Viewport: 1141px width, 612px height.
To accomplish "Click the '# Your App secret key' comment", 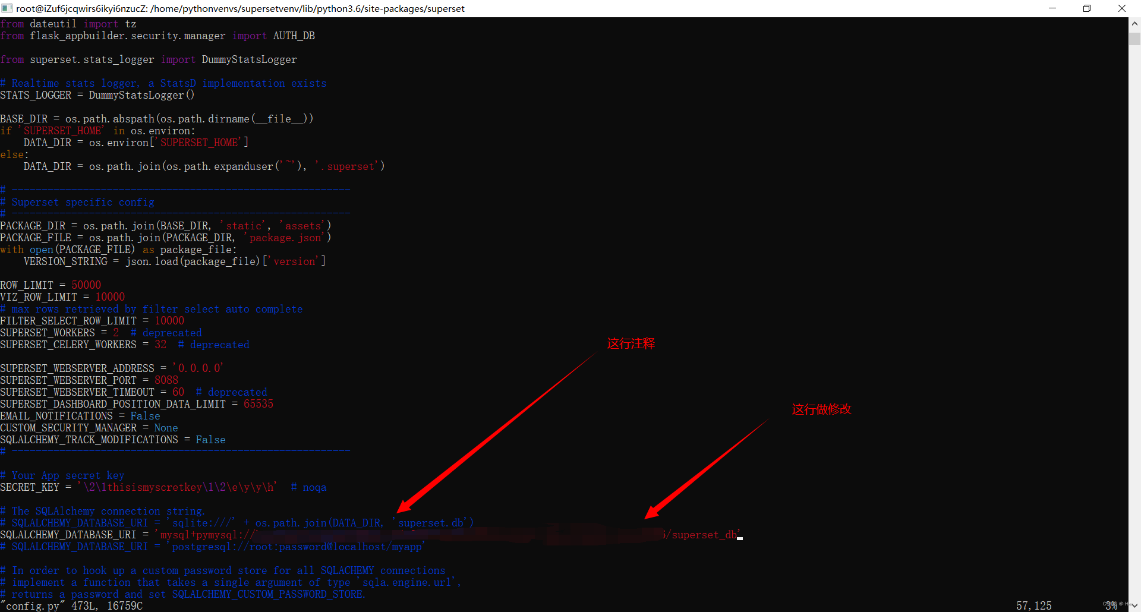I will (x=62, y=475).
